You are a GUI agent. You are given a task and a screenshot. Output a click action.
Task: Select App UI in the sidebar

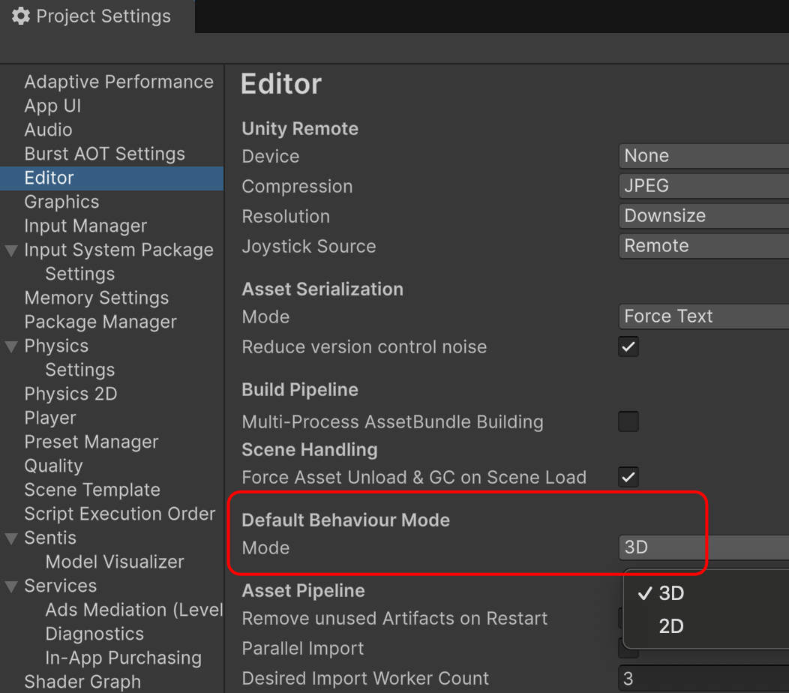click(x=52, y=106)
